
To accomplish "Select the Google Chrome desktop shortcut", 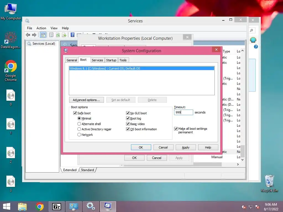I will point(11,71).
